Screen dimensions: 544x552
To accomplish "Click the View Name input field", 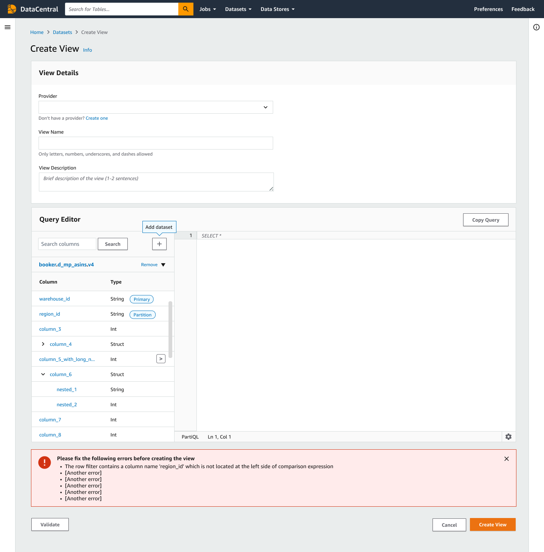I will (156, 143).
